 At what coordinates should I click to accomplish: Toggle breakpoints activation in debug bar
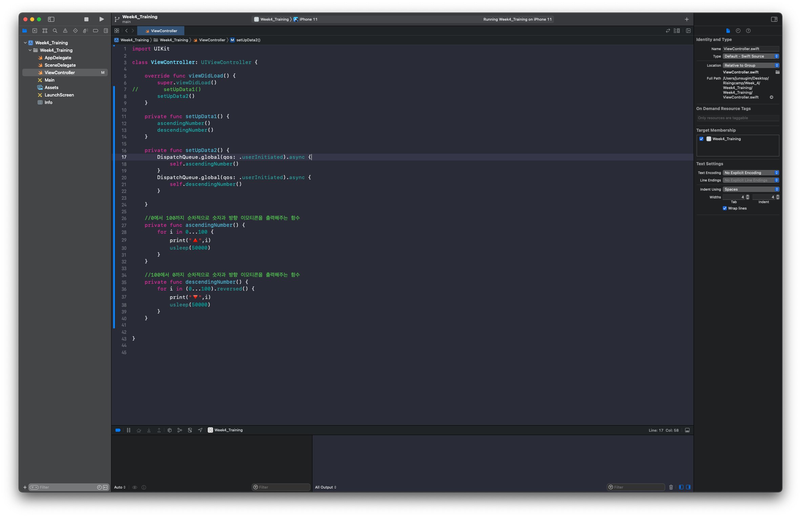coord(118,430)
